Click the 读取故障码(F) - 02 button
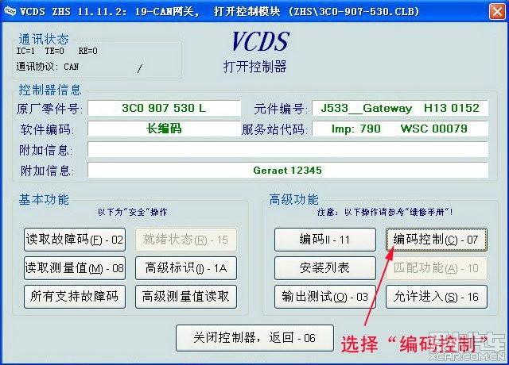509x365 pixels. pyautogui.click(x=75, y=240)
